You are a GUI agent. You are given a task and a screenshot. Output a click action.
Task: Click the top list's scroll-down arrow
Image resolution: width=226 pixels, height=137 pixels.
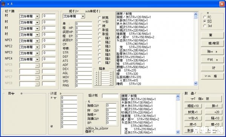(x=195, y=83)
